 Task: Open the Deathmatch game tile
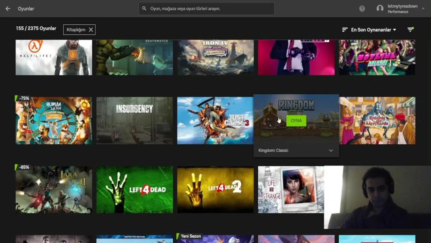pos(135,57)
